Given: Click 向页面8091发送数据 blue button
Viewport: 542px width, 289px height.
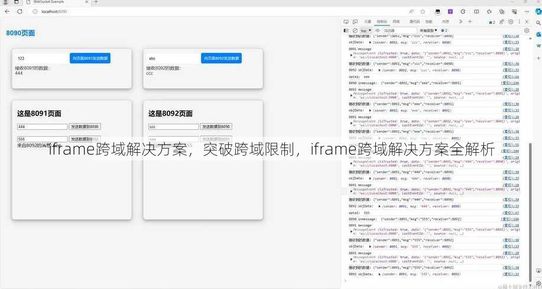Looking at the screenshot, I should click(90, 58).
